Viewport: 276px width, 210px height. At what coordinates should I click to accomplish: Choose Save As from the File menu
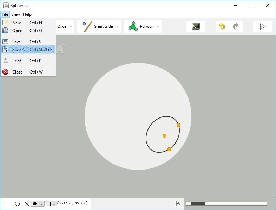click(x=28, y=49)
